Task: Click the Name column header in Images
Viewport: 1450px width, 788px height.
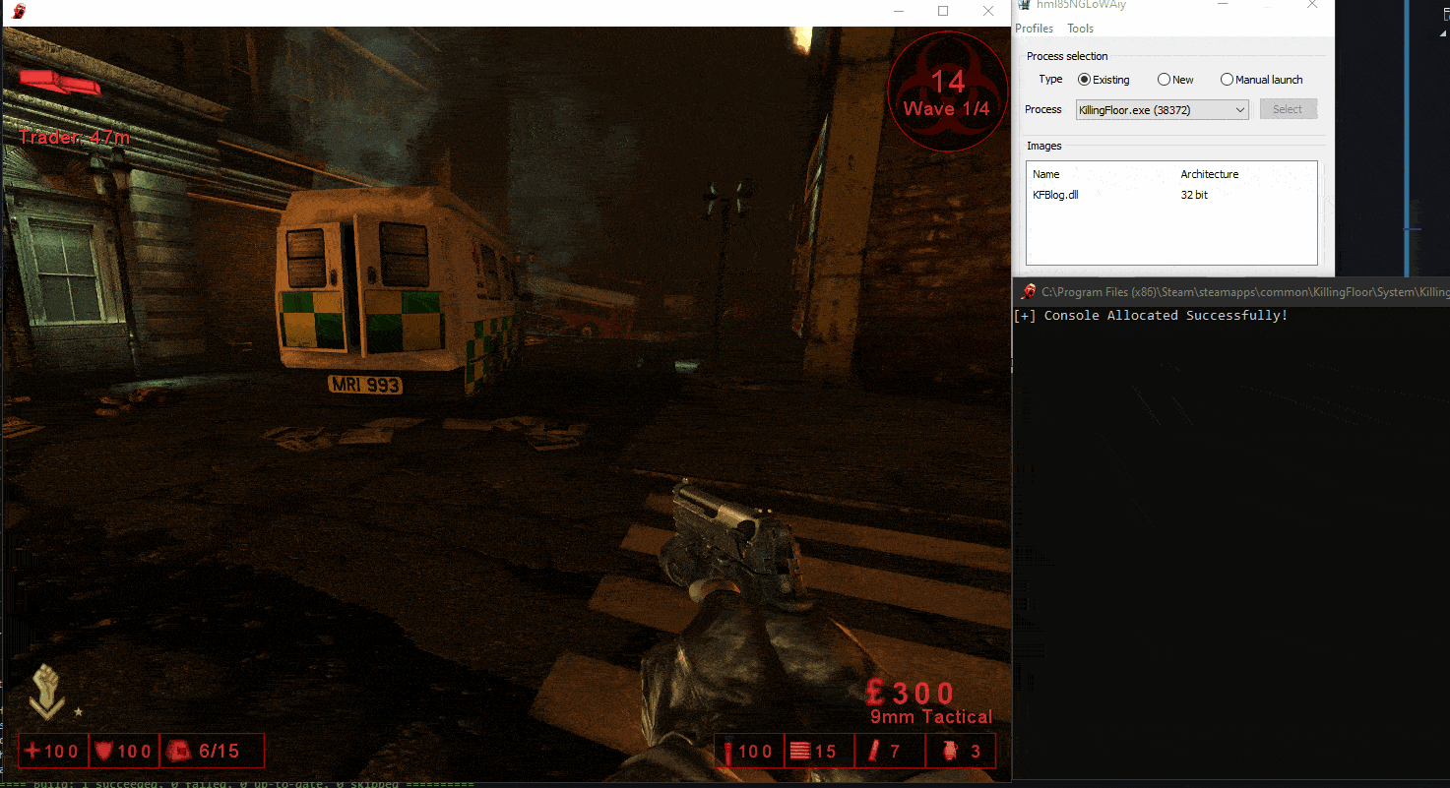Action: coord(1045,174)
